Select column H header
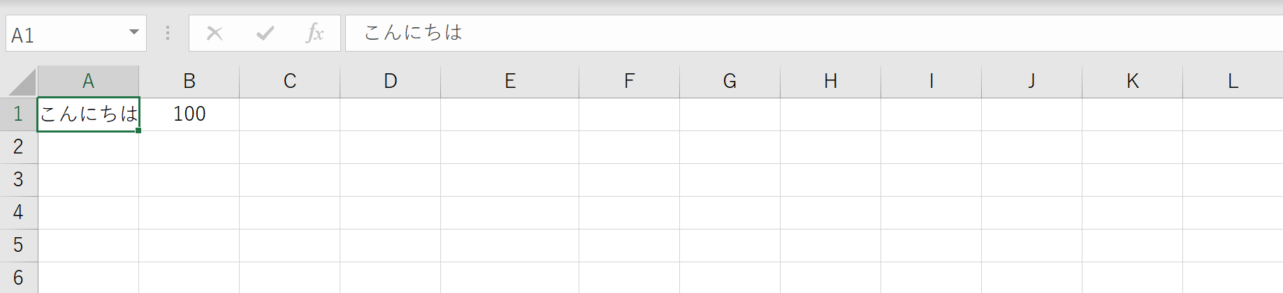 (x=830, y=82)
